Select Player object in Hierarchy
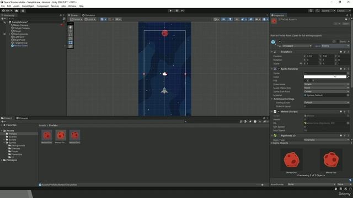 17,31
